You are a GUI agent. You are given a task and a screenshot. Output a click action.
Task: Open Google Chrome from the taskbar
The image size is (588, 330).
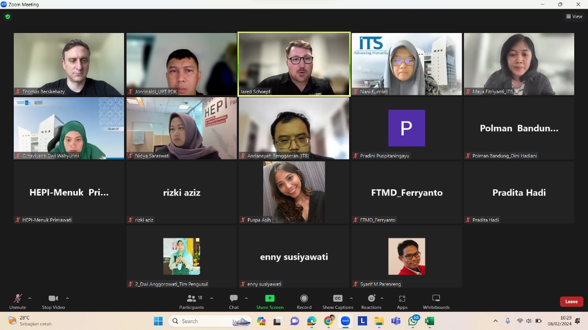point(328,321)
